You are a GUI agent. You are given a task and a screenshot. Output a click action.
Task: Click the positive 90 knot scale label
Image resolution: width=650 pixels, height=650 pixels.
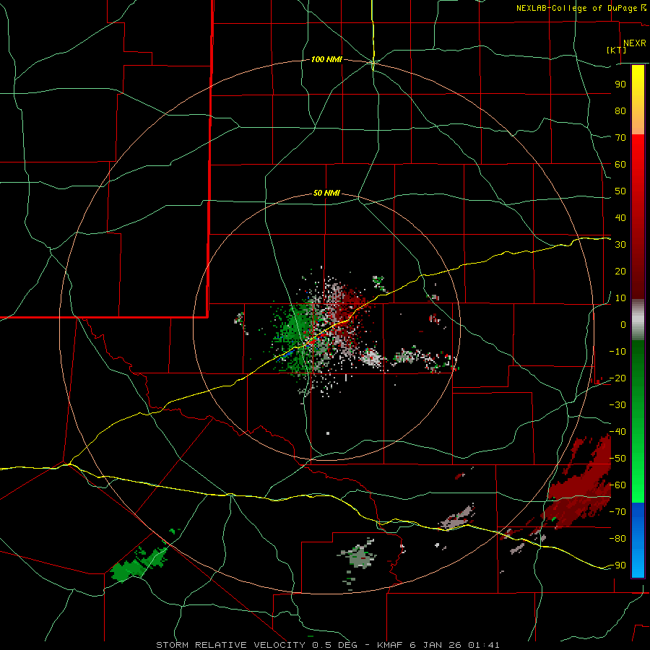[x=620, y=84]
